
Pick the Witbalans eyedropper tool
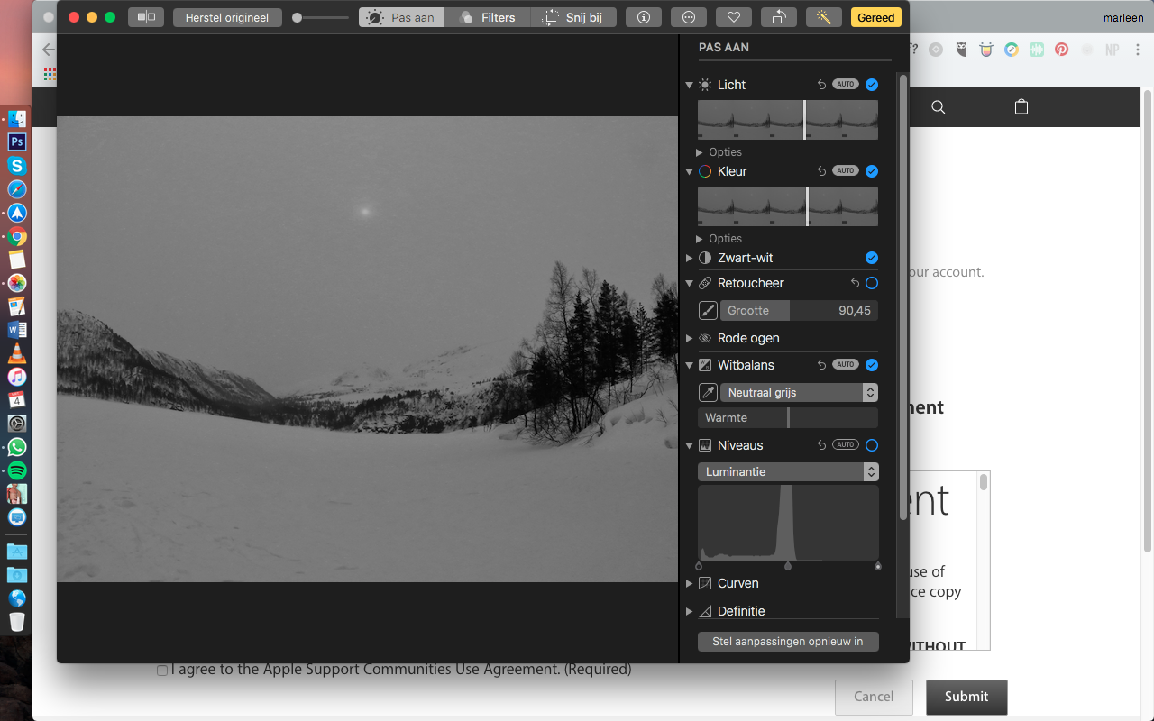708,393
